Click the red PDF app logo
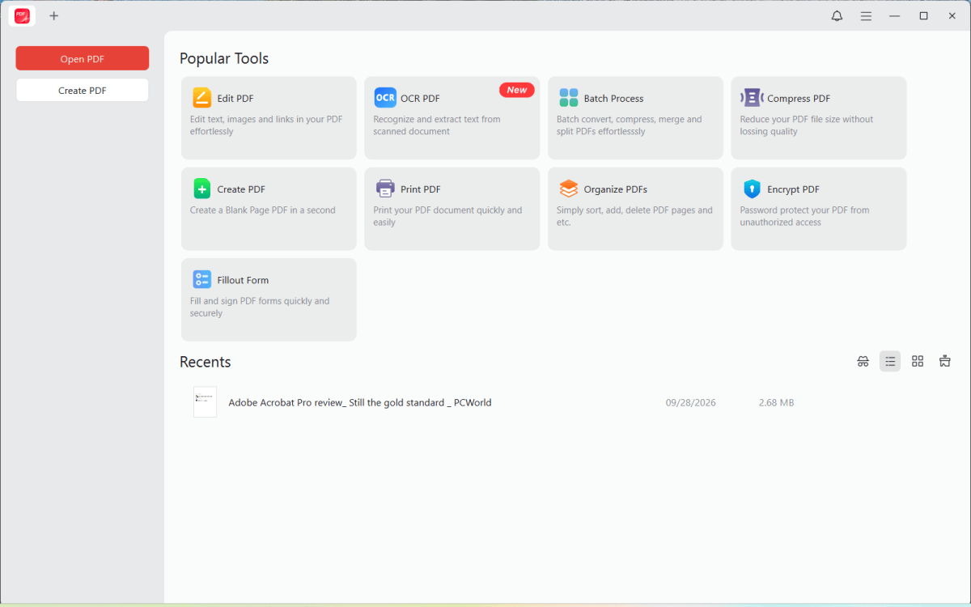This screenshot has height=607, width=971. coord(22,15)
